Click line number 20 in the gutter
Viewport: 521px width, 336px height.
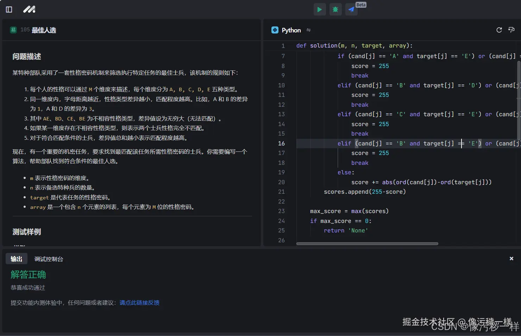pos(281,182)
